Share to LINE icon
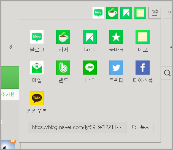The image size is (173, 150). (x=90, y=67)
